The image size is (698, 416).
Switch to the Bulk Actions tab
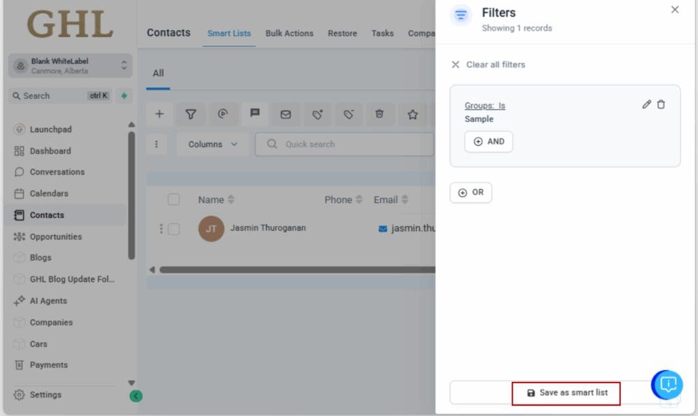(289, 33)
